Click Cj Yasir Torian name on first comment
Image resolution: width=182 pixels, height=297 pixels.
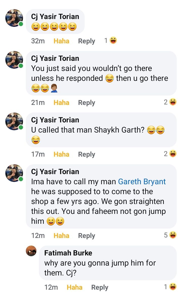click(x=55, y=16)
